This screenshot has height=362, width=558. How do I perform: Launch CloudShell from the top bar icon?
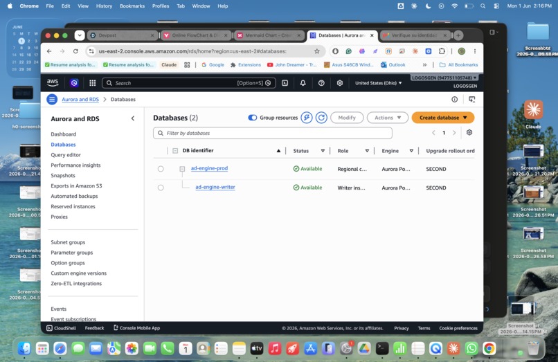(x=285, y=83)
